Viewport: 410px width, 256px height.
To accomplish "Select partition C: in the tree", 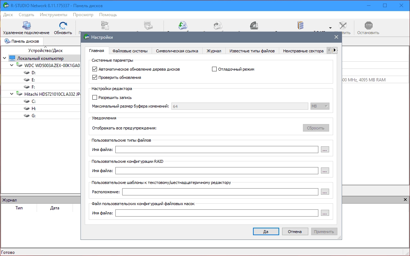I will coord(33,101).
